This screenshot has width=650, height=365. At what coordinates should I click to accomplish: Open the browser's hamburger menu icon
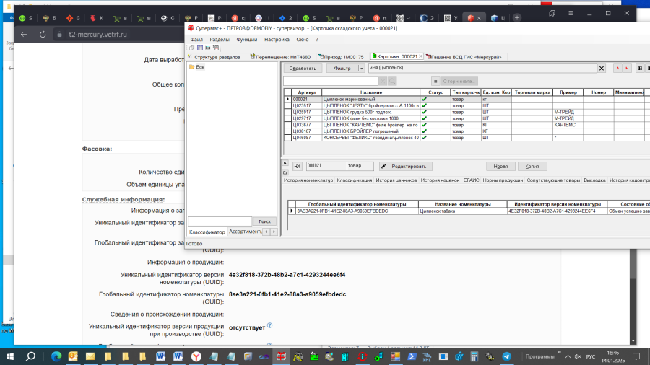[x=571, y=13]
